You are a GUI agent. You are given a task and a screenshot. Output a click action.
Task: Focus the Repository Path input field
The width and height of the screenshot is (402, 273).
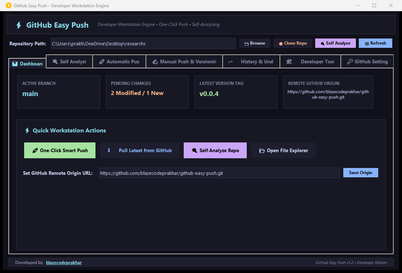pos(143,44)
